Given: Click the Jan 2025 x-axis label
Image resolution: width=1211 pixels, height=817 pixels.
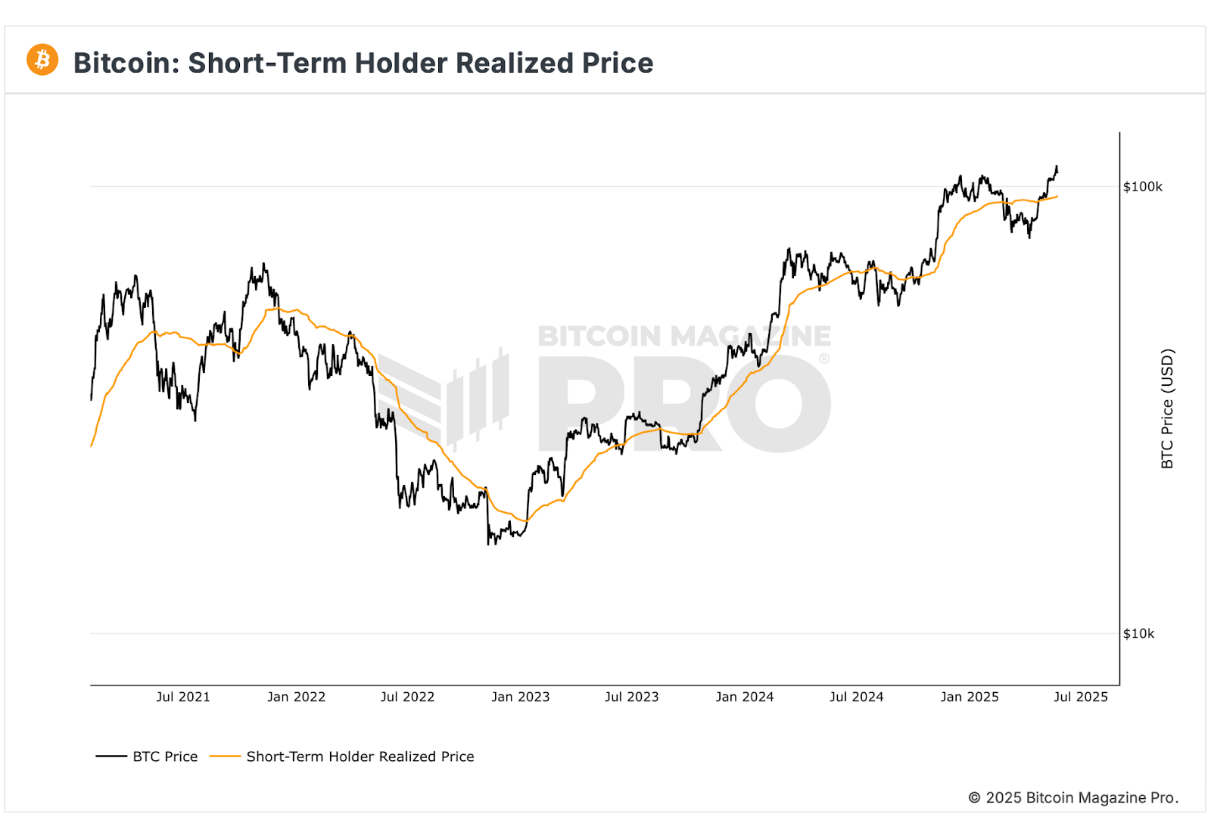Looking at the screenshot, I should (970, 697).
